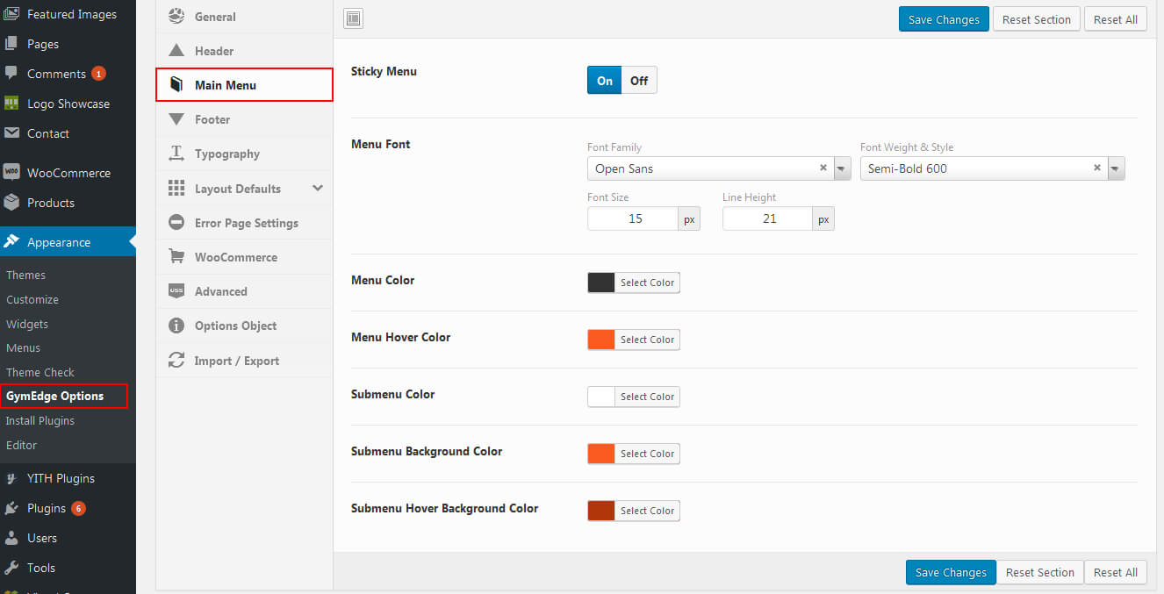
Task: Click the Open Sans font family combo box
Action: [719, 168]
